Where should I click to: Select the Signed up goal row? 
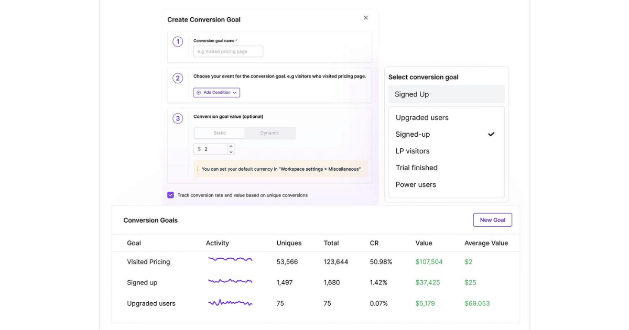(316, 282)
